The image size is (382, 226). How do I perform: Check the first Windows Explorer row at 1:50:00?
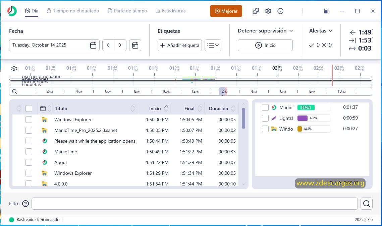[29, 120]
